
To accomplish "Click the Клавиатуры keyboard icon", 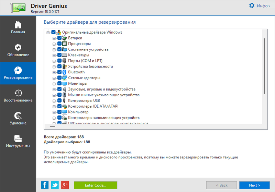I will click(64, 55).
